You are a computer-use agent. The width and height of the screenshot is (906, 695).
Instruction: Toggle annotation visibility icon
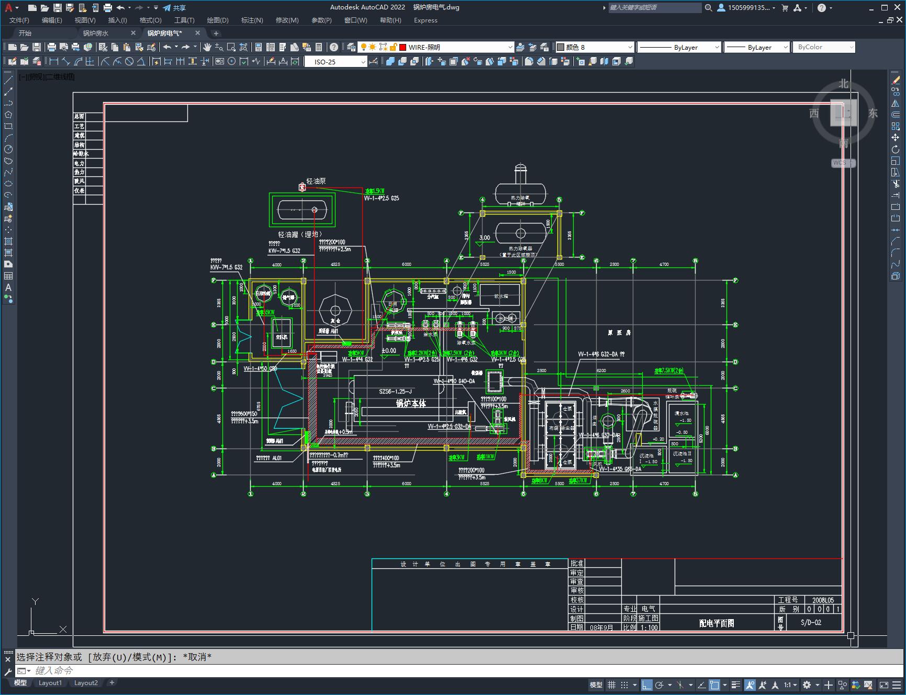(x=750, y=685)
